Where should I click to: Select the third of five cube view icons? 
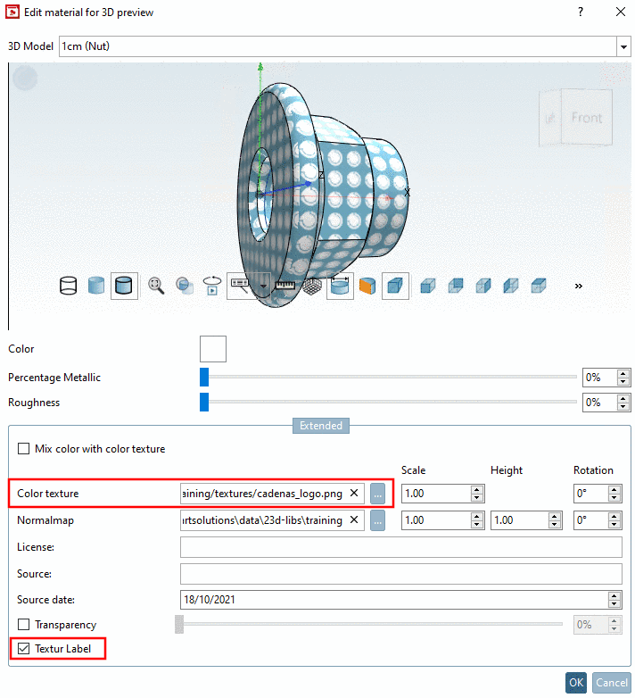point(483,286)
